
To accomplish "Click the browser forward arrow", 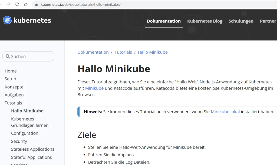I will point(9,4).
